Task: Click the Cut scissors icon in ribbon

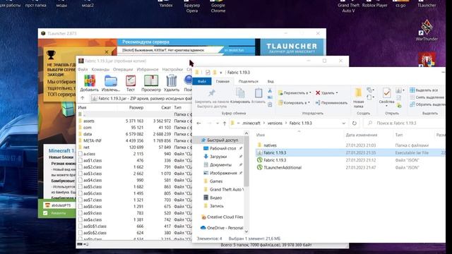Action: [x=270, y=91]
